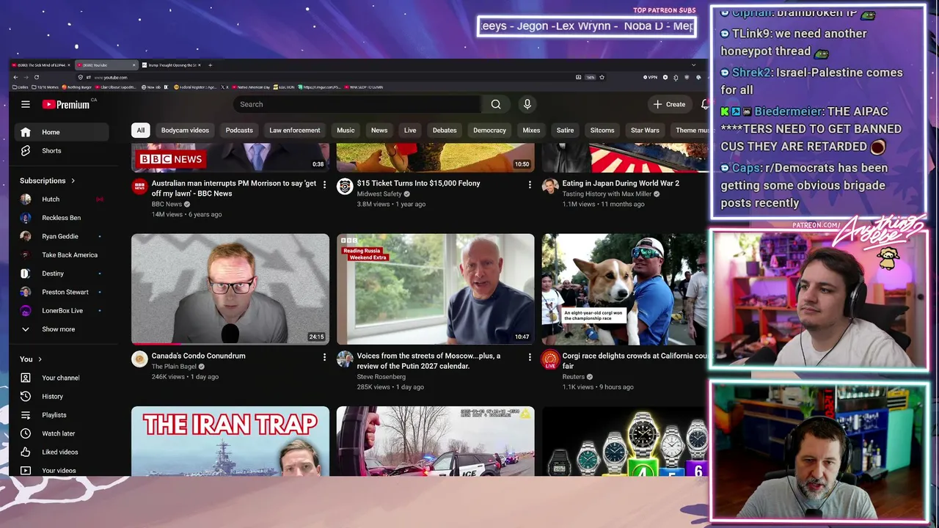The image size is (939, 528).
Task: Open Playlists in the sidebar
Action: [x=62, y=415]
